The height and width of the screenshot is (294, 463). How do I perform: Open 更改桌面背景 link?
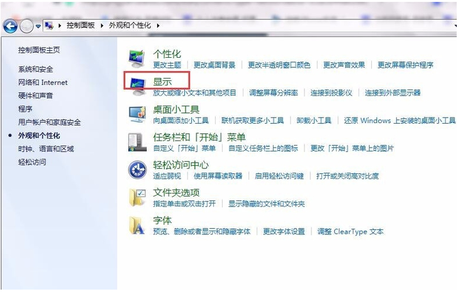click(215, 65)
